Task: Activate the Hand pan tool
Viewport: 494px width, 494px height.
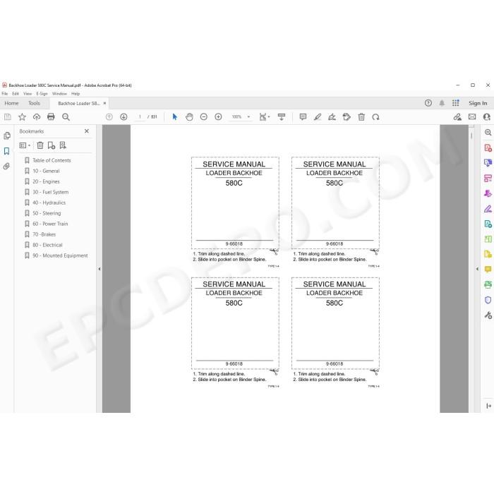Action: (189, 117)
